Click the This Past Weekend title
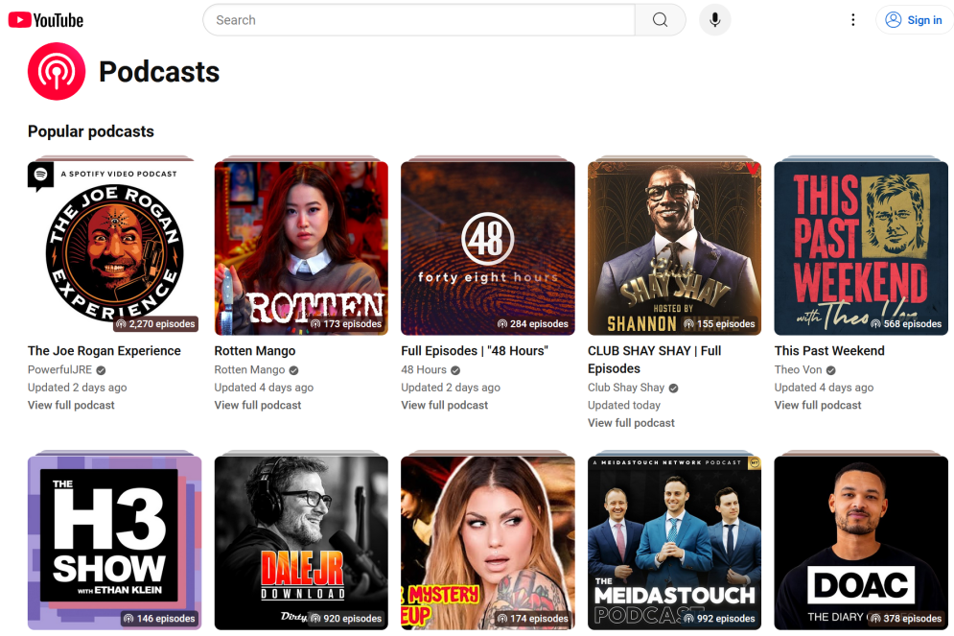The width and height of the screenshot is (954, 636). (x=829, y=351)
